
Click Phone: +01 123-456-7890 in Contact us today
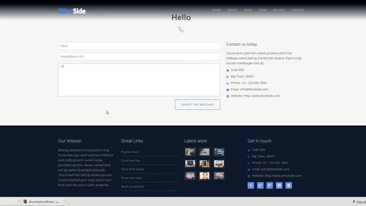(x=249, y=83)
